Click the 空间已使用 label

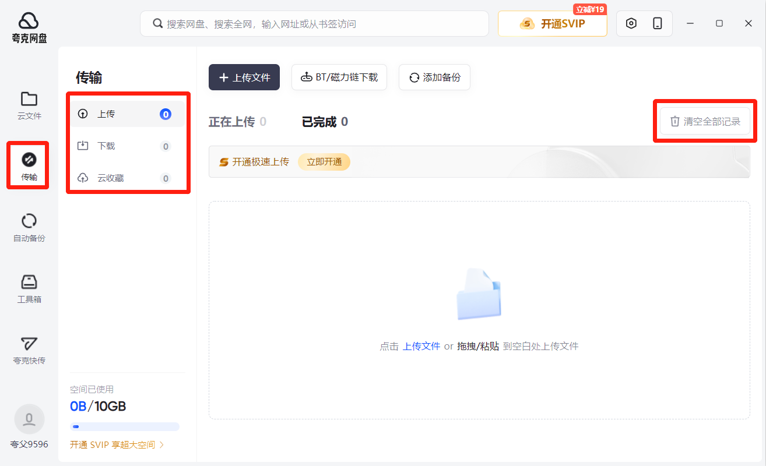92,389
